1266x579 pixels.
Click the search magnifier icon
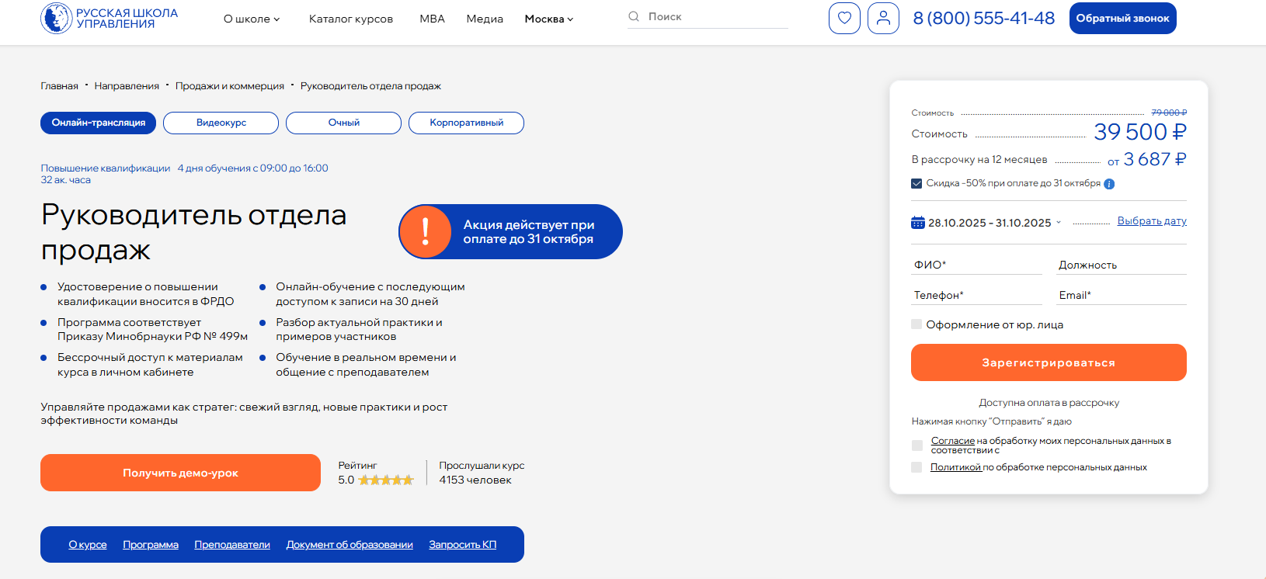[x=634, y=16]
